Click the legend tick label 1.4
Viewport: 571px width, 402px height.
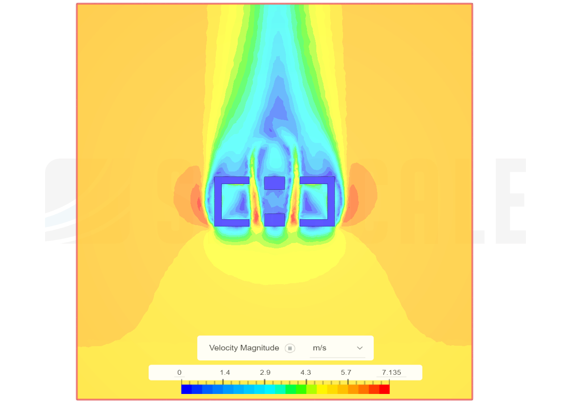click(225, 373)
